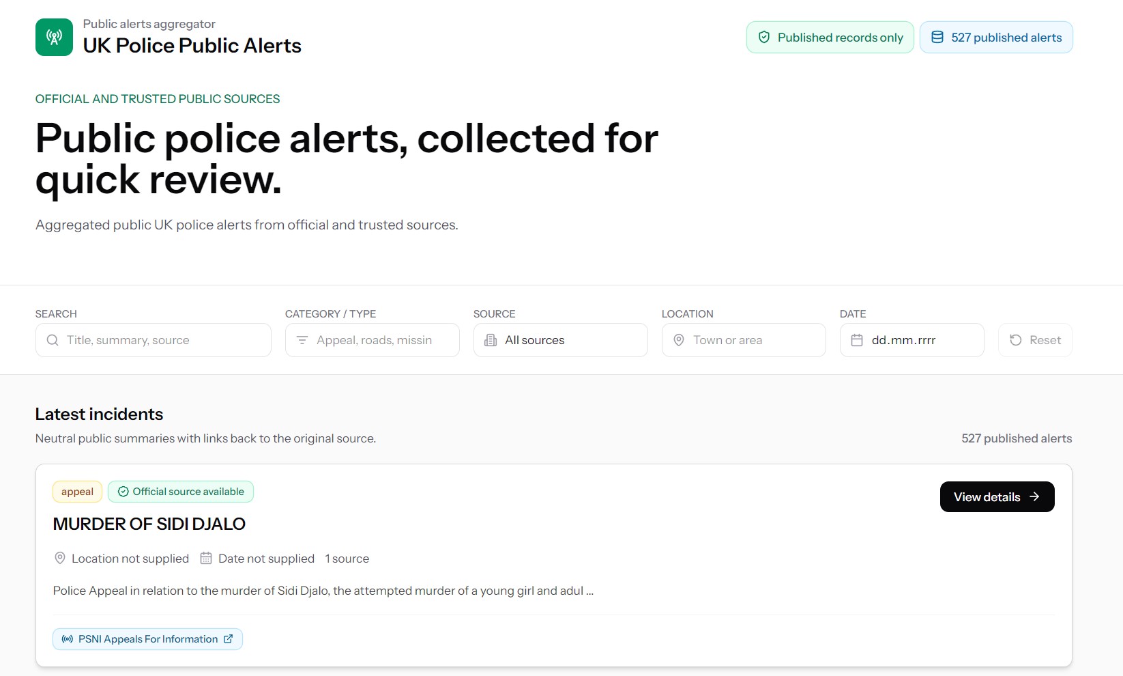The width and height of the screenshot is (1123, 676).
Task: Click the 1 source text
Action: tap(347, 559)
